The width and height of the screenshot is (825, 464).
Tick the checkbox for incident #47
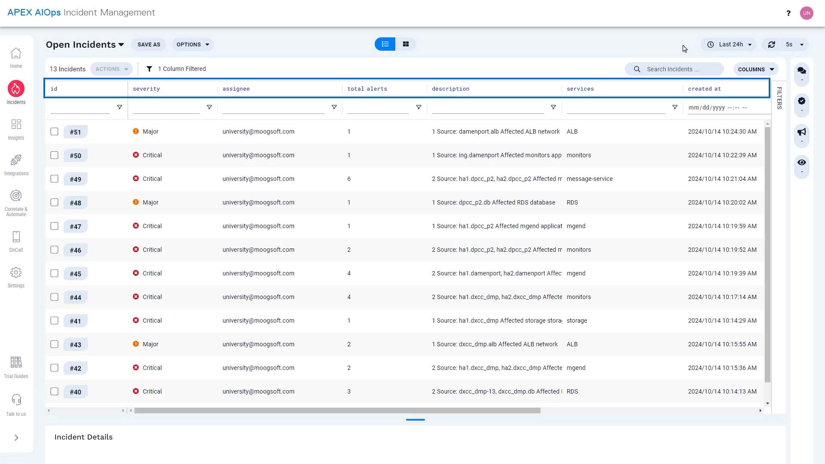54,226
